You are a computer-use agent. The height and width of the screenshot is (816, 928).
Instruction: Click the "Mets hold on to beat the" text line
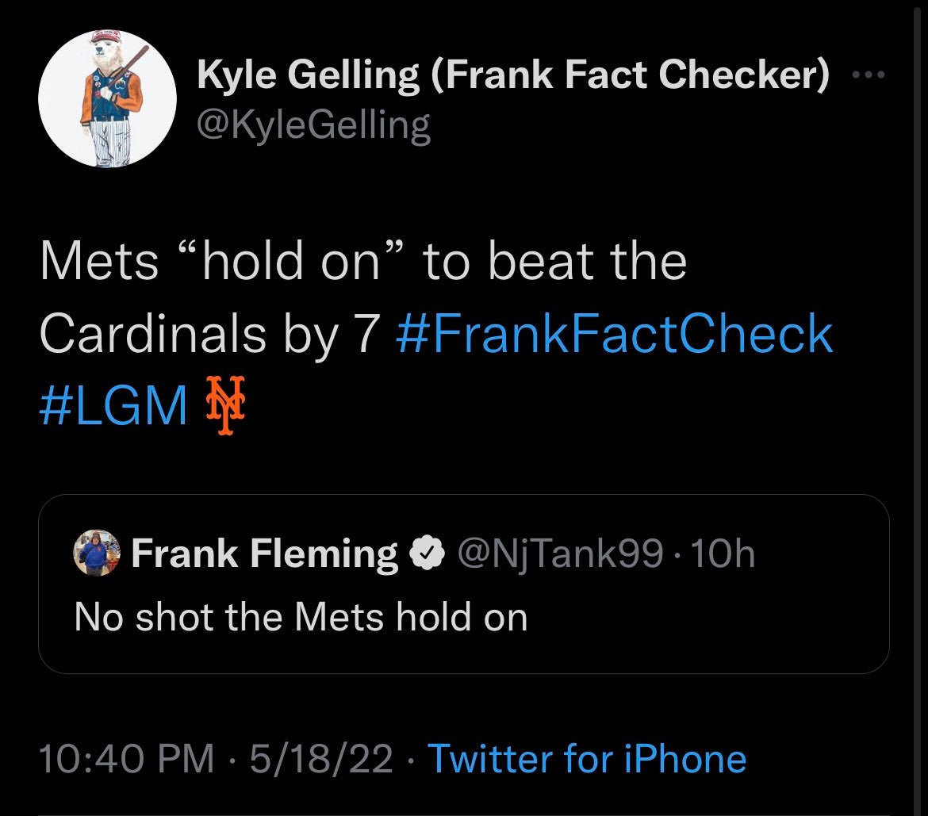coord(362,261)
